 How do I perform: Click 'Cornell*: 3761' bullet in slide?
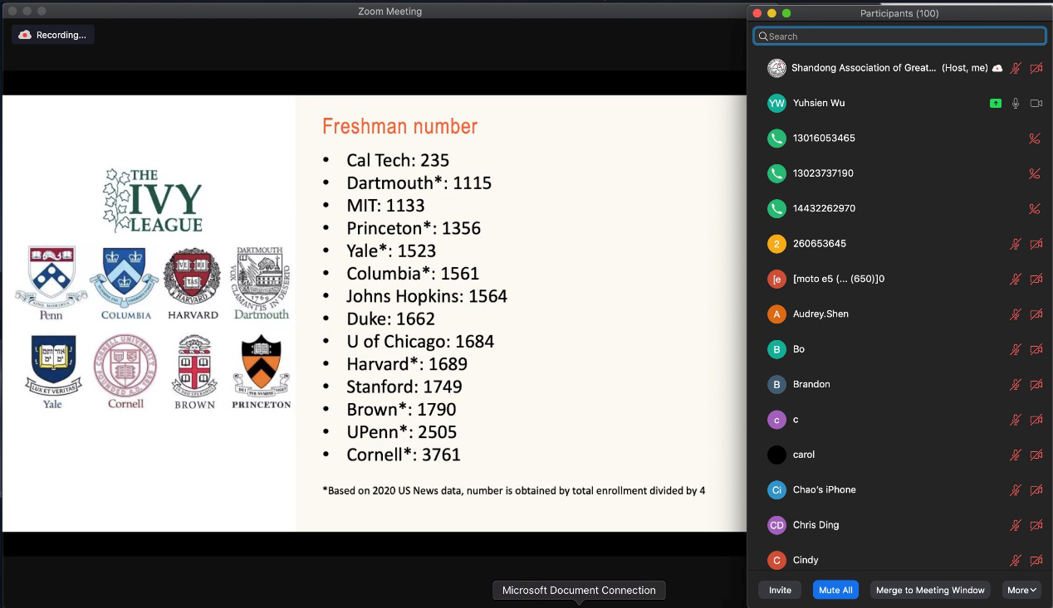tap(404, 455)
